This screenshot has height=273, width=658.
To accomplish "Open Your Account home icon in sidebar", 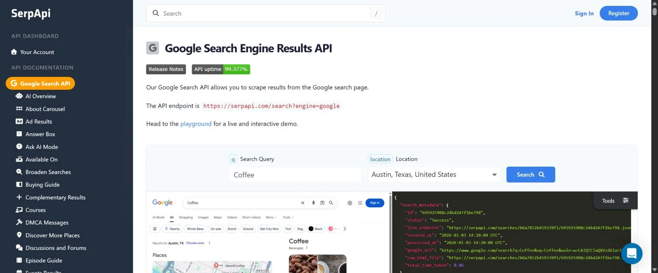I will click(14, 52).
